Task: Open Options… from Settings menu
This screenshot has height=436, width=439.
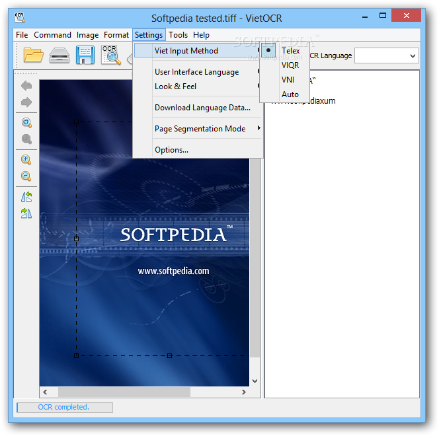Action: (198, 150)
